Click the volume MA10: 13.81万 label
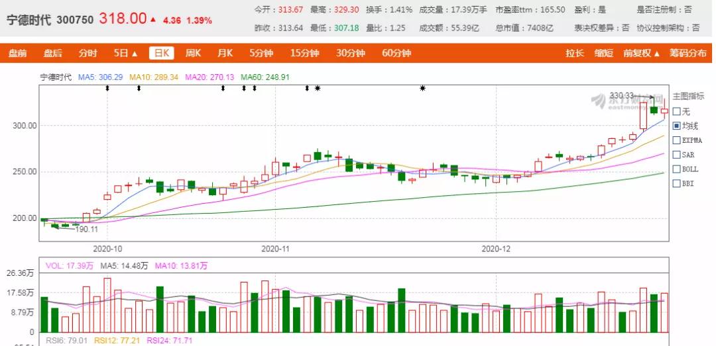716x346 pixels. click(181, 266)
